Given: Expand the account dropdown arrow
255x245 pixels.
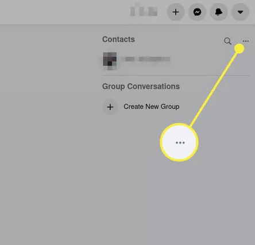Looking at the screenshot, I should [x=240, y=12].
